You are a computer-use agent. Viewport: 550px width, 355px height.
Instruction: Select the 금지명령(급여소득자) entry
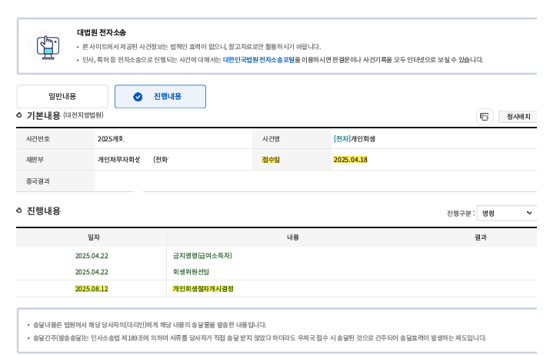(x=202, y=255)
